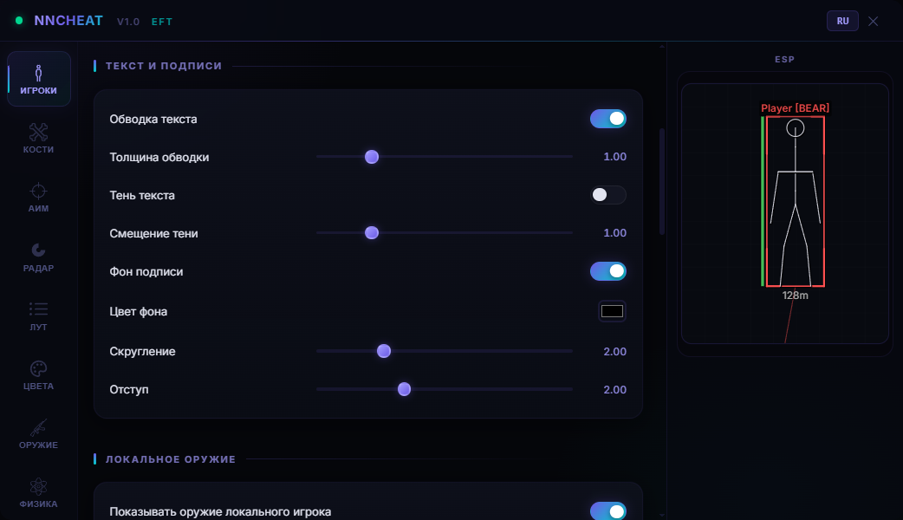Screen dimensions: 903x520
Task: Open the ФИЗИКА atom tab
Action: (39, 493)
